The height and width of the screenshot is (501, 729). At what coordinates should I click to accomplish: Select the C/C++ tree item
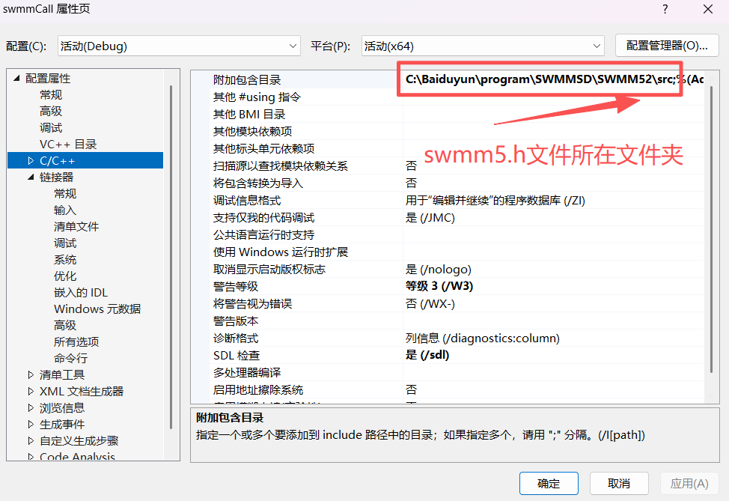(57, 160)
